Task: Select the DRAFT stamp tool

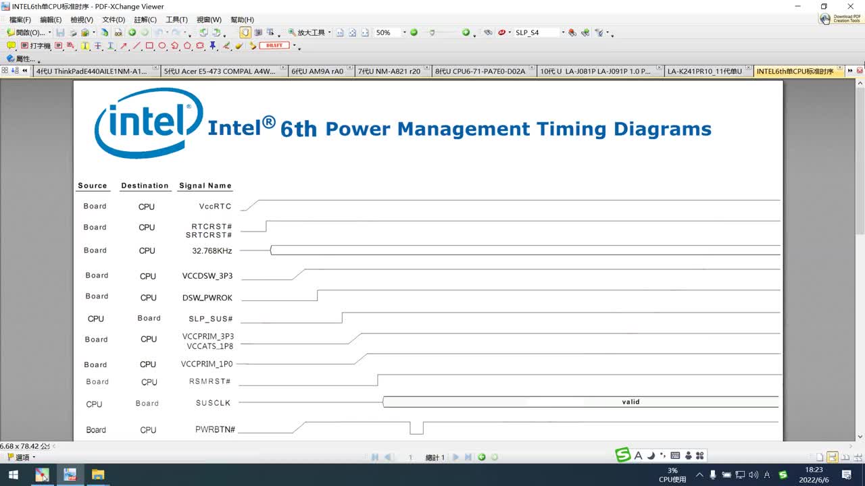Action: click(x=274, y=46)
